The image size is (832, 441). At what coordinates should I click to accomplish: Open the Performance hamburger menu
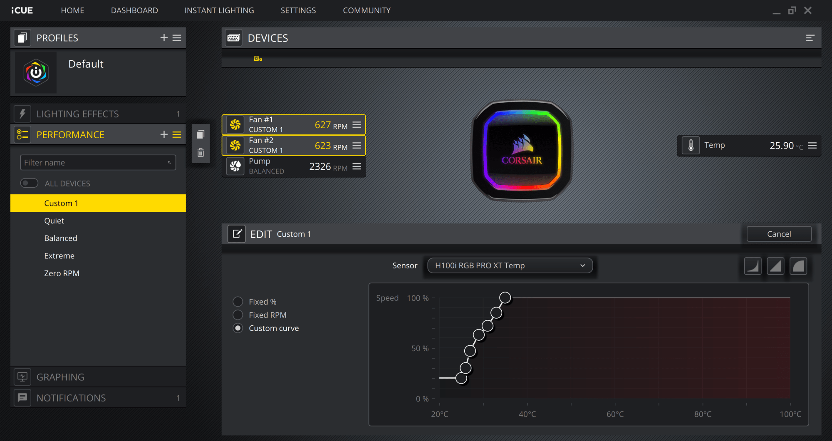177,135
